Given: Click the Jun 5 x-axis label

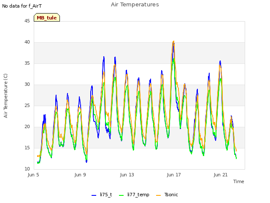Looking at the screenshot, I should [33, 175].
